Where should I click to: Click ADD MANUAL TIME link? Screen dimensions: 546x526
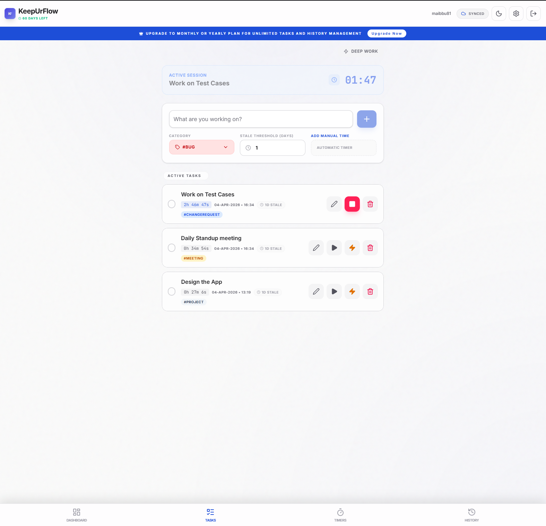click(x=330, y=136)
